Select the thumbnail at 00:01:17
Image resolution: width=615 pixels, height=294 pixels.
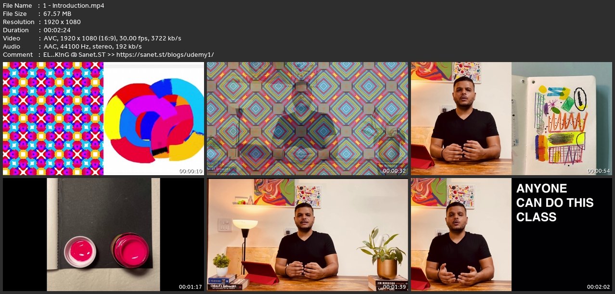[x=103, y=234]
